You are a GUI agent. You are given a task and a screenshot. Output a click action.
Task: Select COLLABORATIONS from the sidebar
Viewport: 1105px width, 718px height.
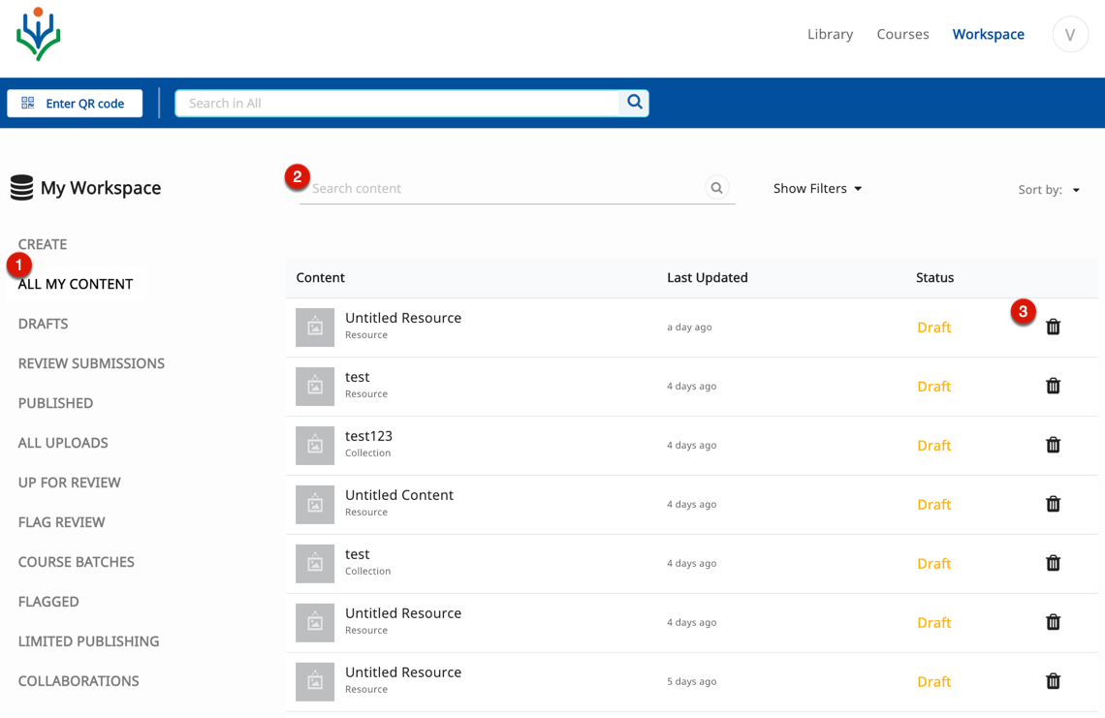point(79,681)
